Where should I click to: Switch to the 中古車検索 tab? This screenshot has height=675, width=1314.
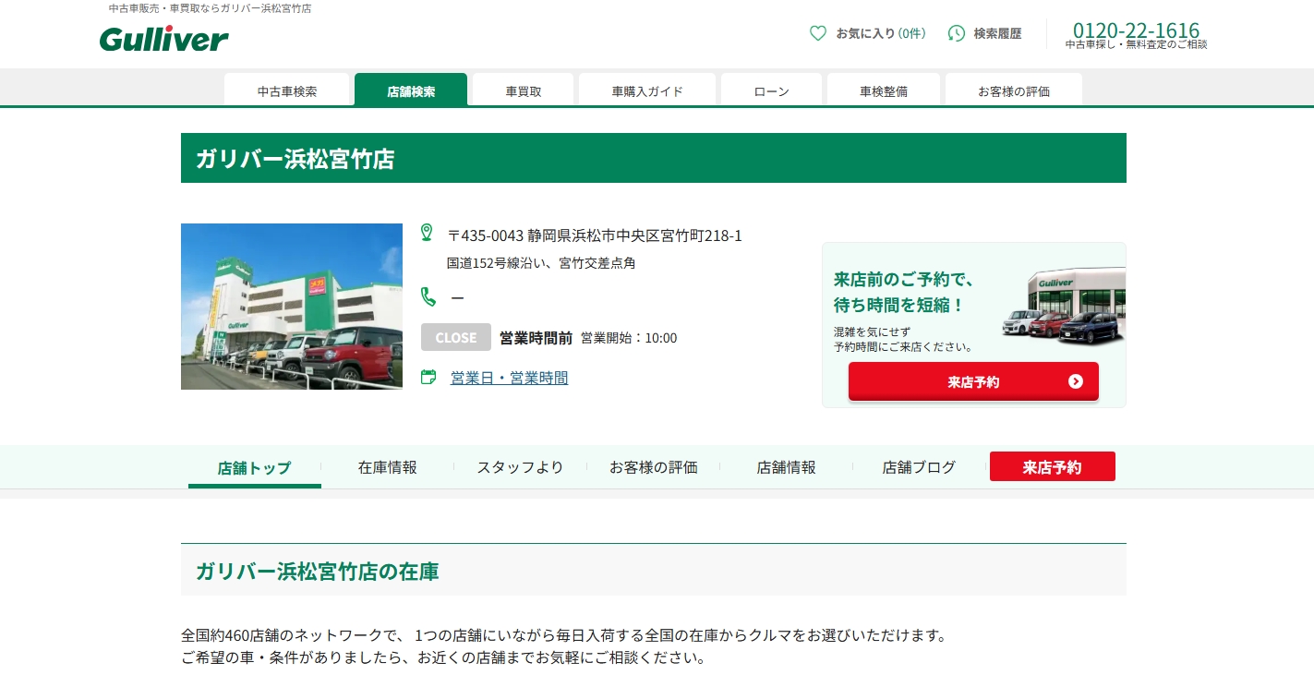(x=286, y=90)
